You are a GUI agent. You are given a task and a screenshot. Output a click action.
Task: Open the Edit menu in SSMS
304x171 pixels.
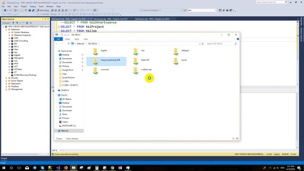click(x=9, y=6)
